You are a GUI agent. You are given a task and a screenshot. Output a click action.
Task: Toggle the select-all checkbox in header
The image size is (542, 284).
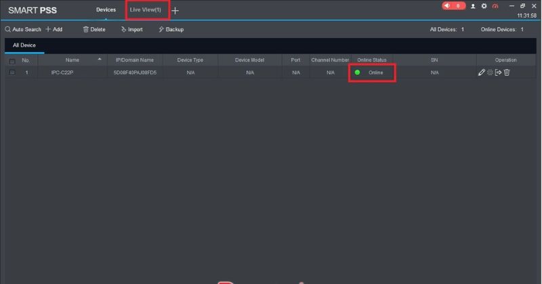click(12, 62)
